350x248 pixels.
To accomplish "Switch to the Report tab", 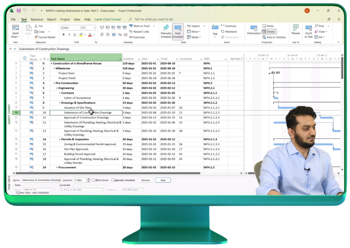I will click(x=51, y=20).
